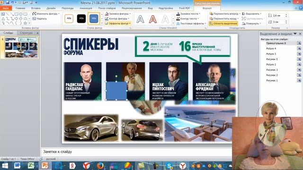The height and width of the screenshot is (170, 303).
Task: Open selection pane options dropdown arrow
Action: (295, 34)
